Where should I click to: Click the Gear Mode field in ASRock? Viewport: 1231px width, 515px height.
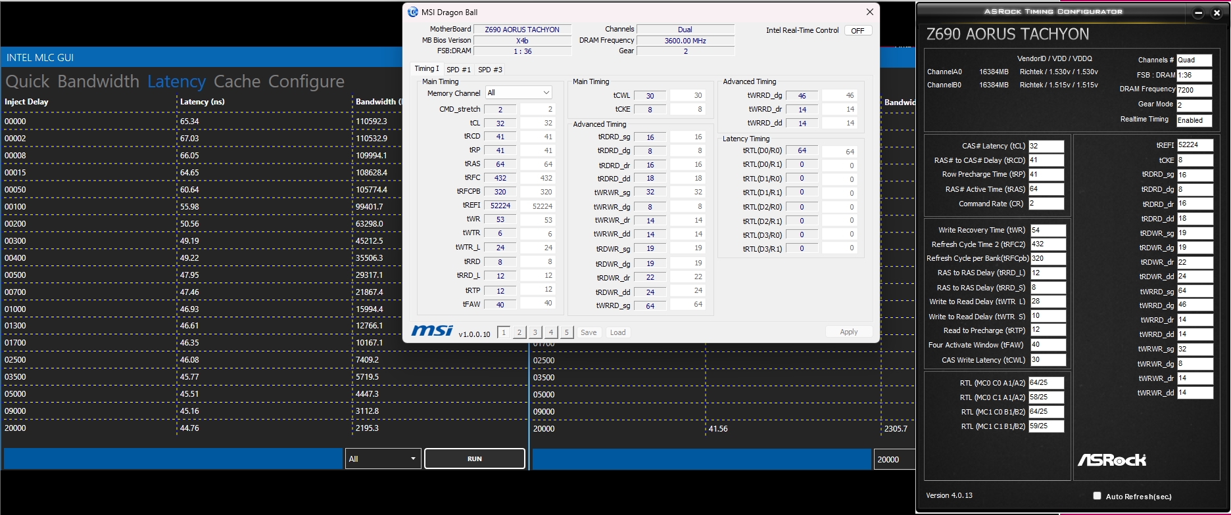click(x=1194, y=105)
